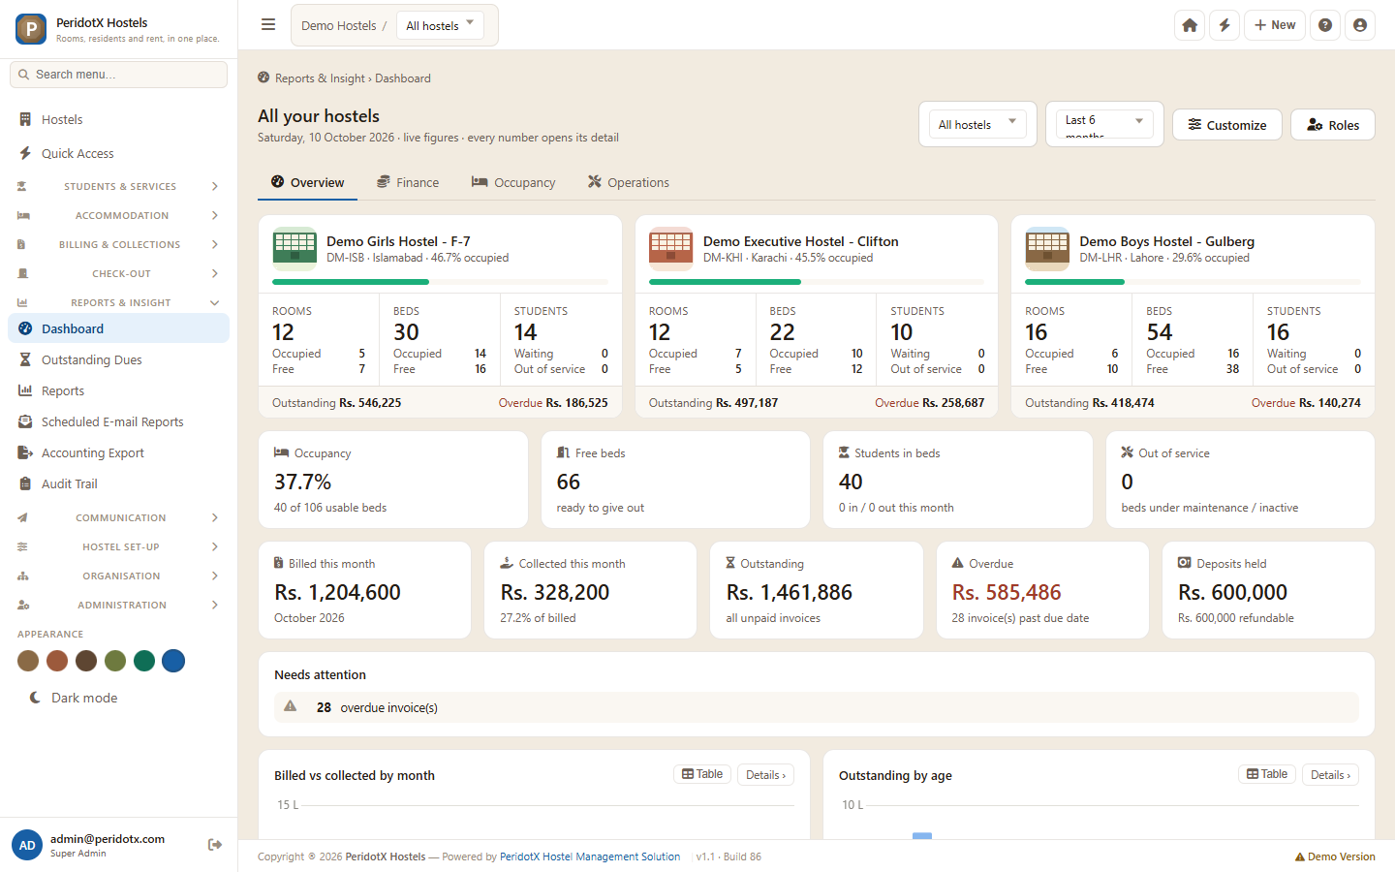Expand Accommodation menu section
Screen dimensions: 1395x872
coord(118,215)
